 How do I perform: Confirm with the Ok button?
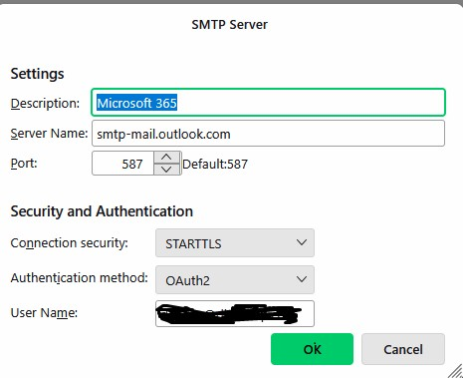click(312, 349)
